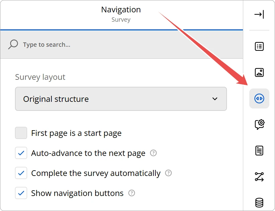Open the Pages document icon in sidebar
The image size is (275, 211).
259,151
